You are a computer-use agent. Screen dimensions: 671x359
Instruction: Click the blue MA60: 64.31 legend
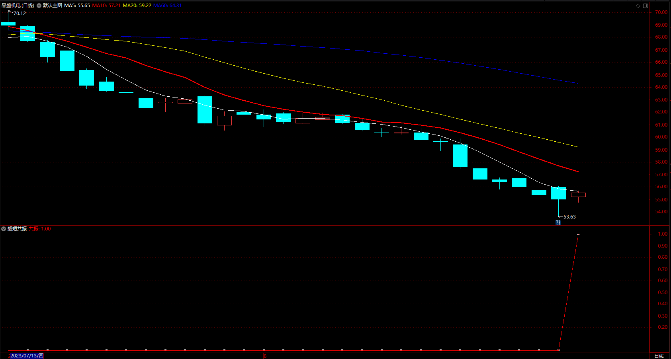click(167, 6)
